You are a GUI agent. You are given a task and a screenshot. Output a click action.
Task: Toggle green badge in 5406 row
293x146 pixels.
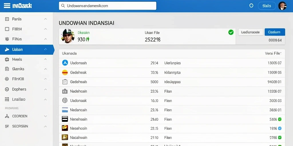(x=280, y=119)
